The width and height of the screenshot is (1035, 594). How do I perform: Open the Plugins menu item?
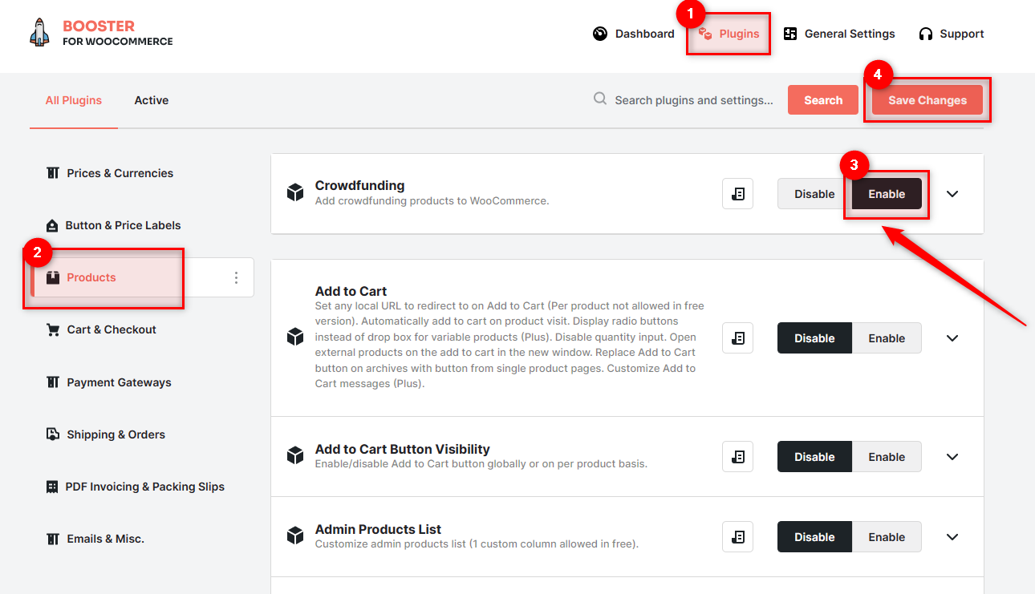pyautogui.click(x=729, y=34)
